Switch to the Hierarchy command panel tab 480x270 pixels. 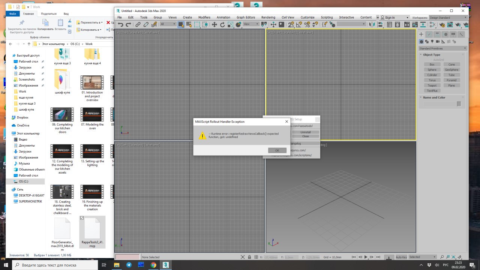pos(437,34)
